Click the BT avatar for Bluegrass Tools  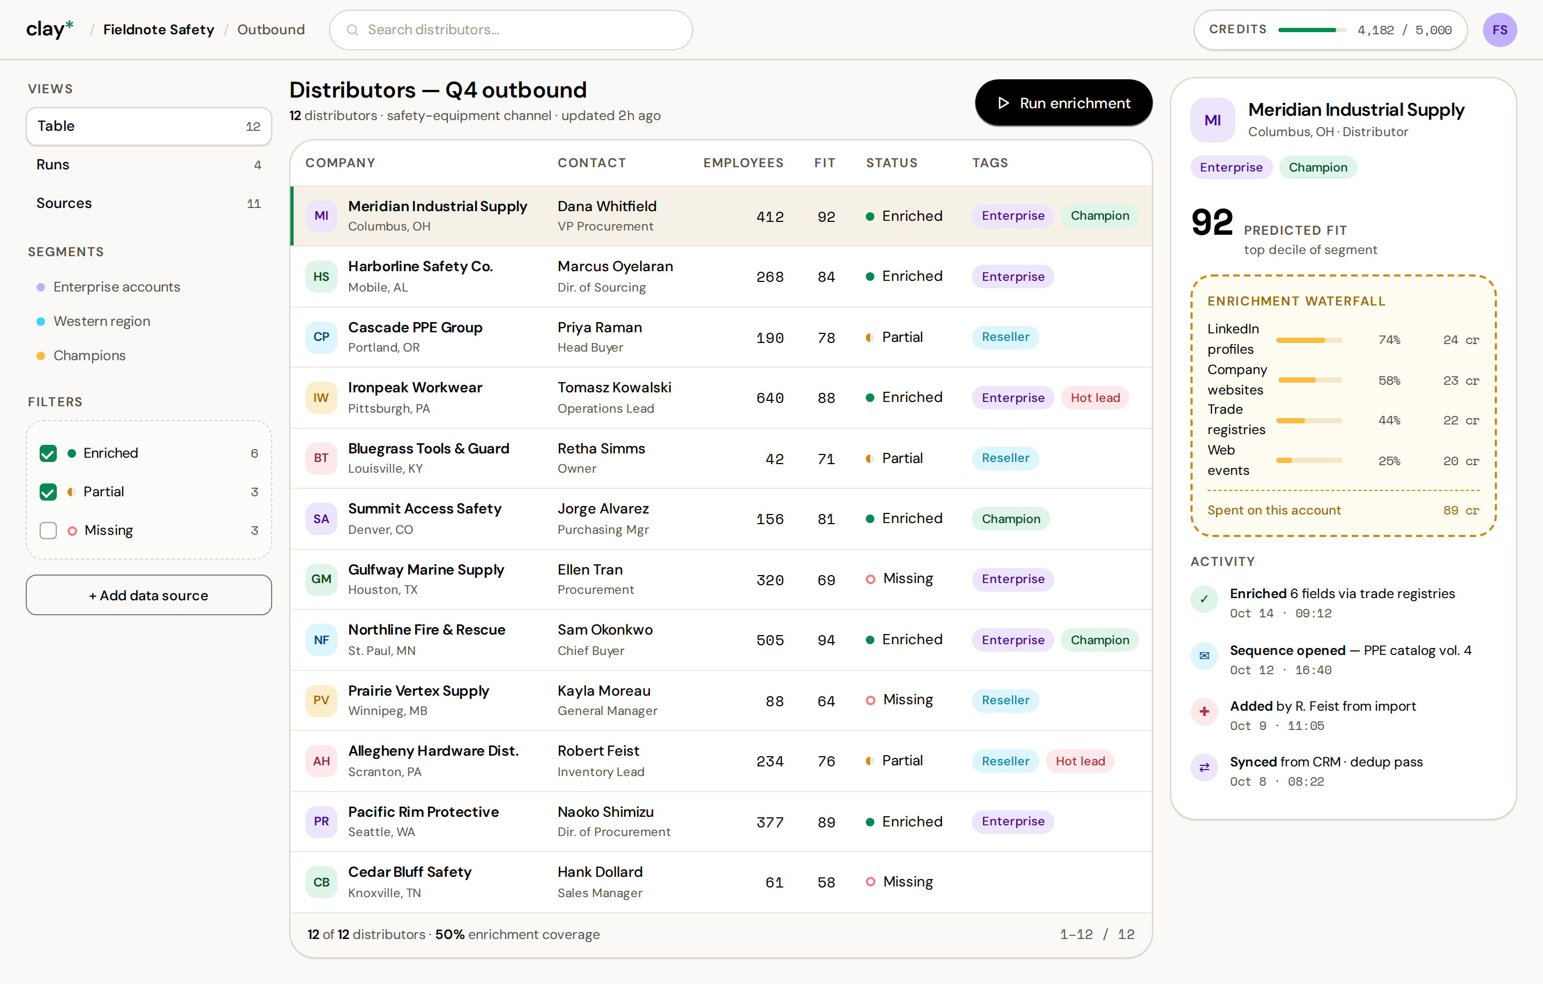(x=321, y=458)
